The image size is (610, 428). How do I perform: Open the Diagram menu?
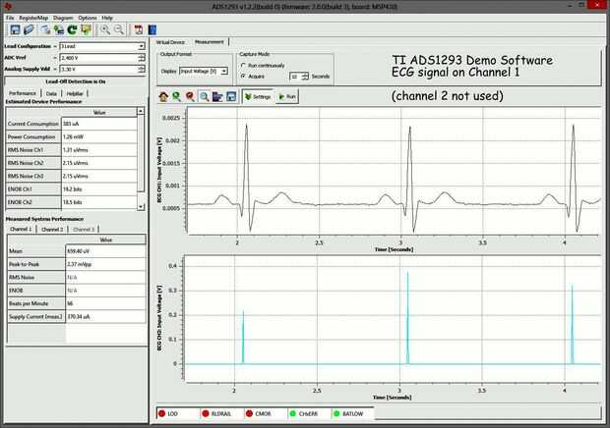pos(63,18)
